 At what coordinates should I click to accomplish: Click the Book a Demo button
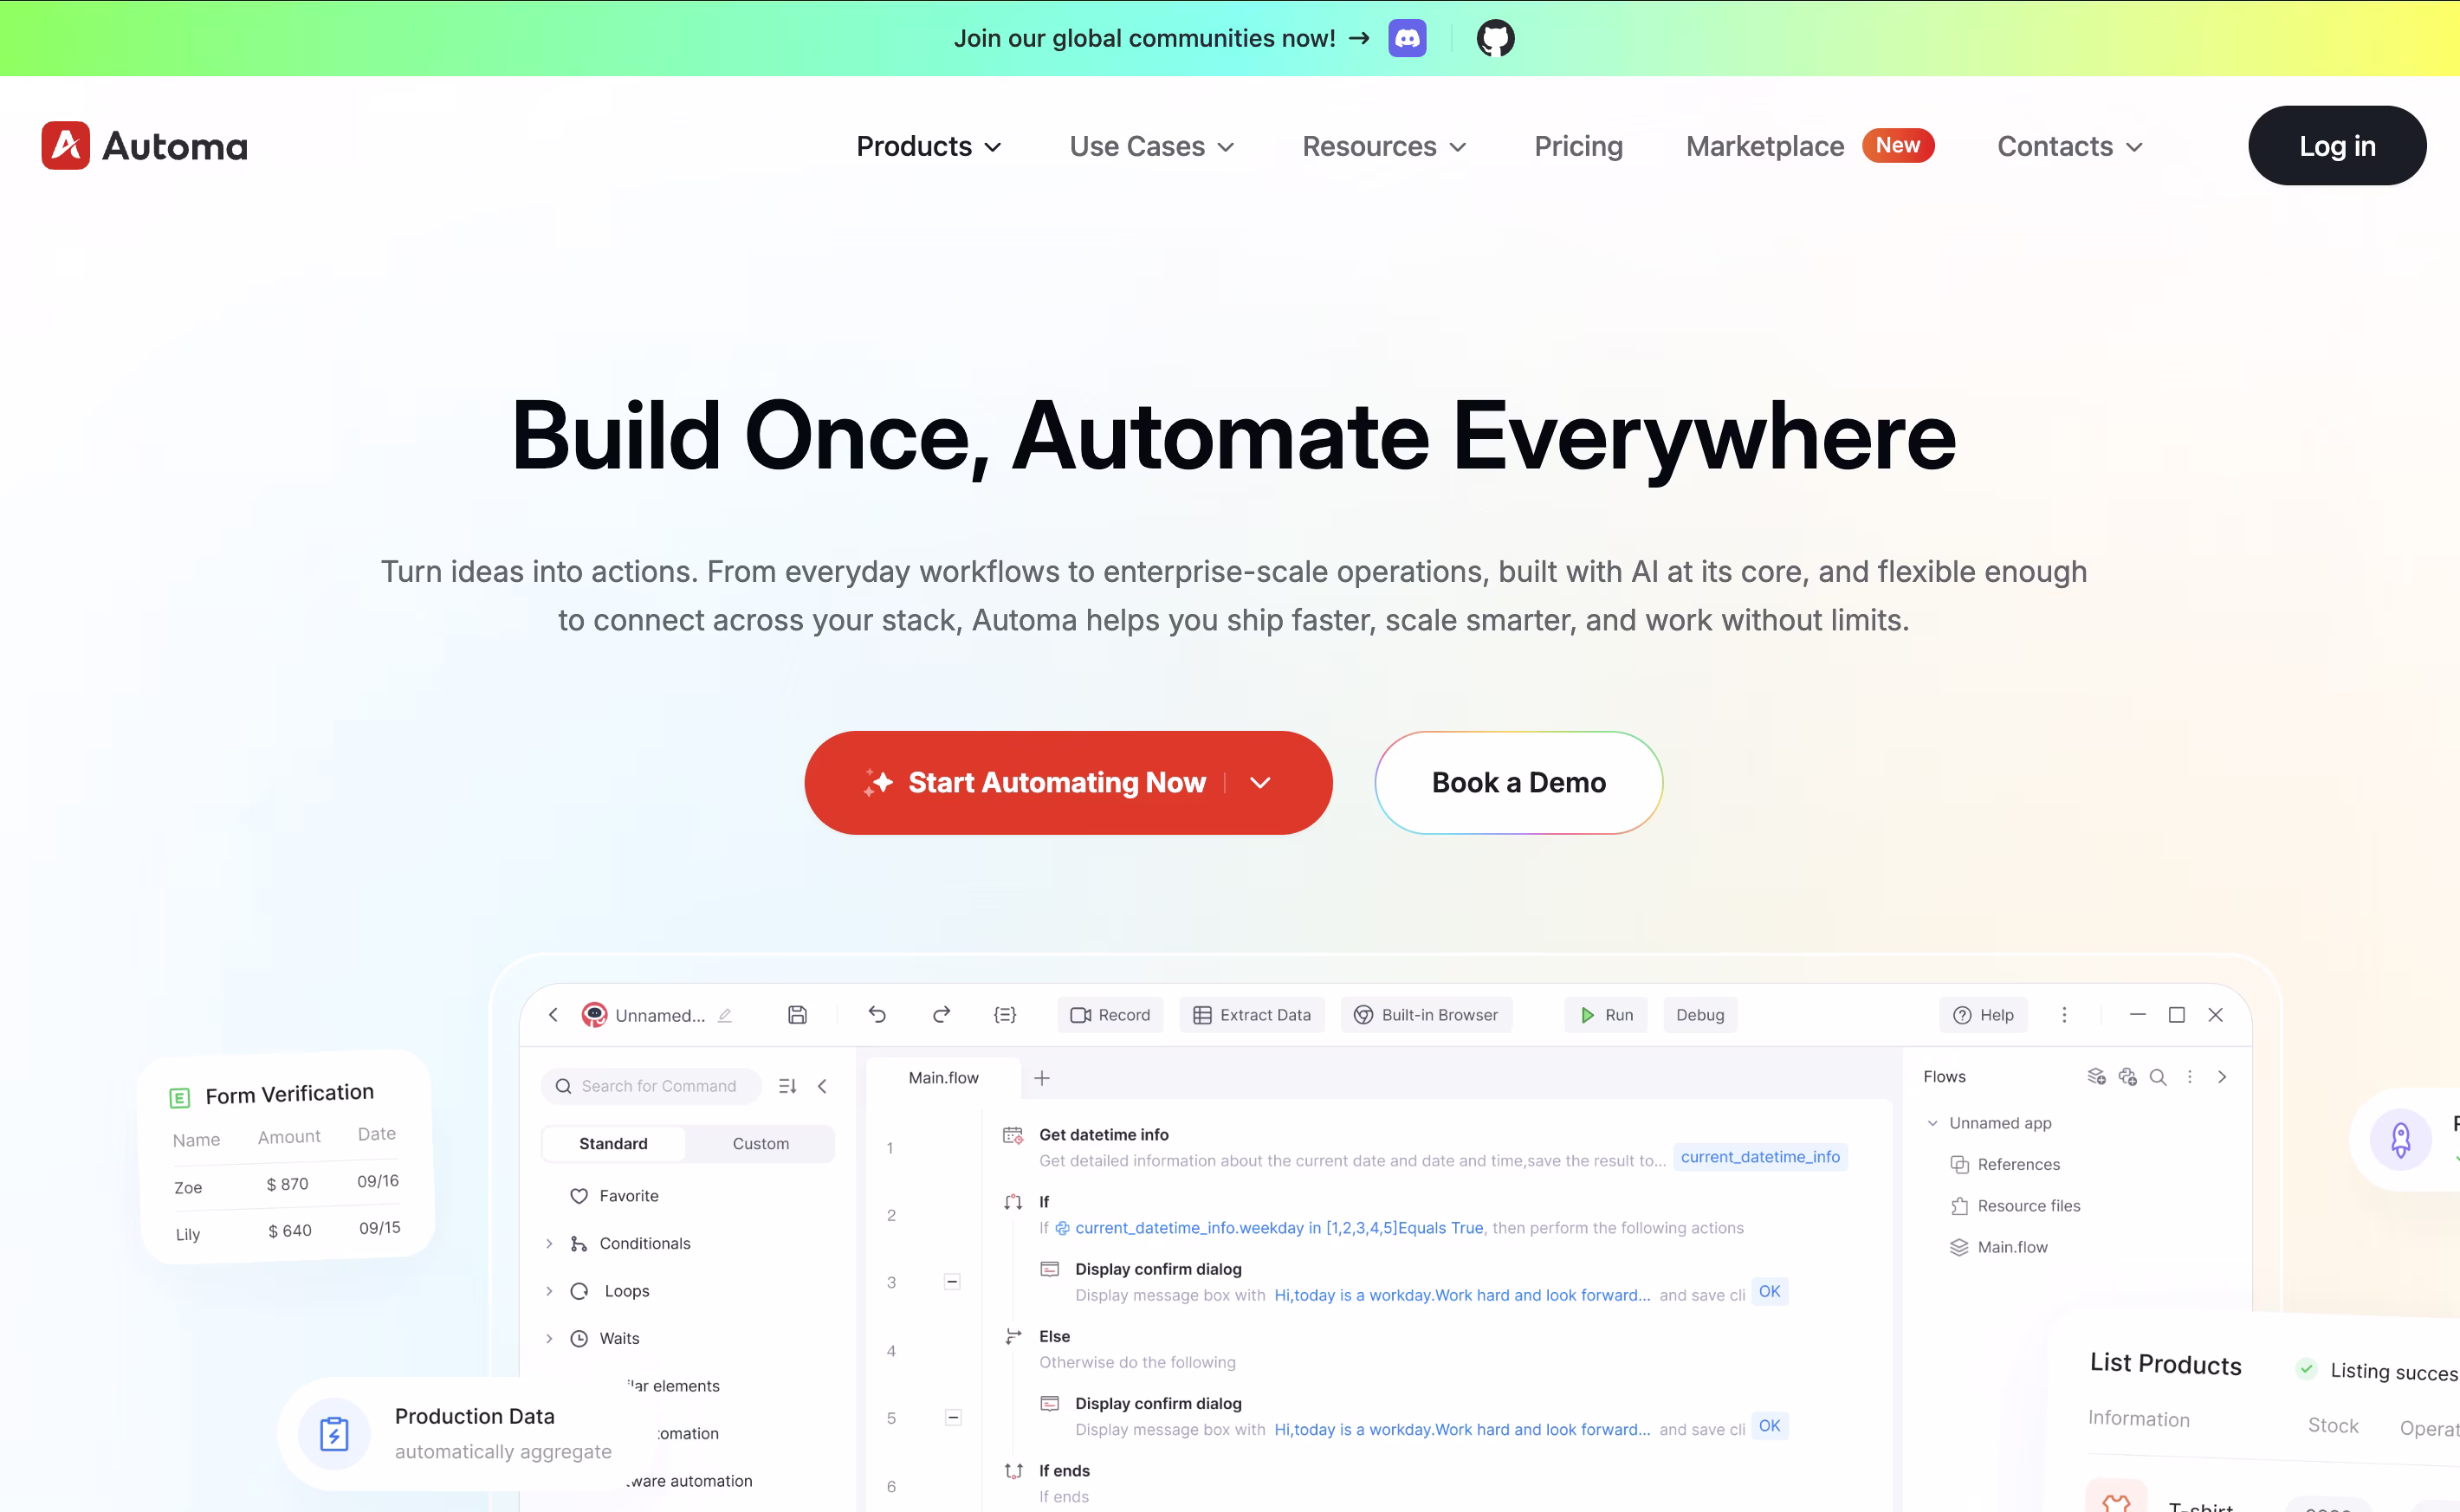[1518, 783]
